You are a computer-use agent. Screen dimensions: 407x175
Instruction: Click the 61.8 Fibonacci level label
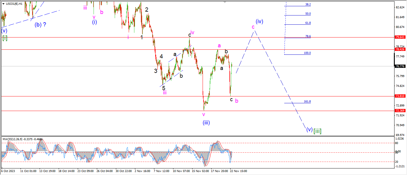coord(308,23)
